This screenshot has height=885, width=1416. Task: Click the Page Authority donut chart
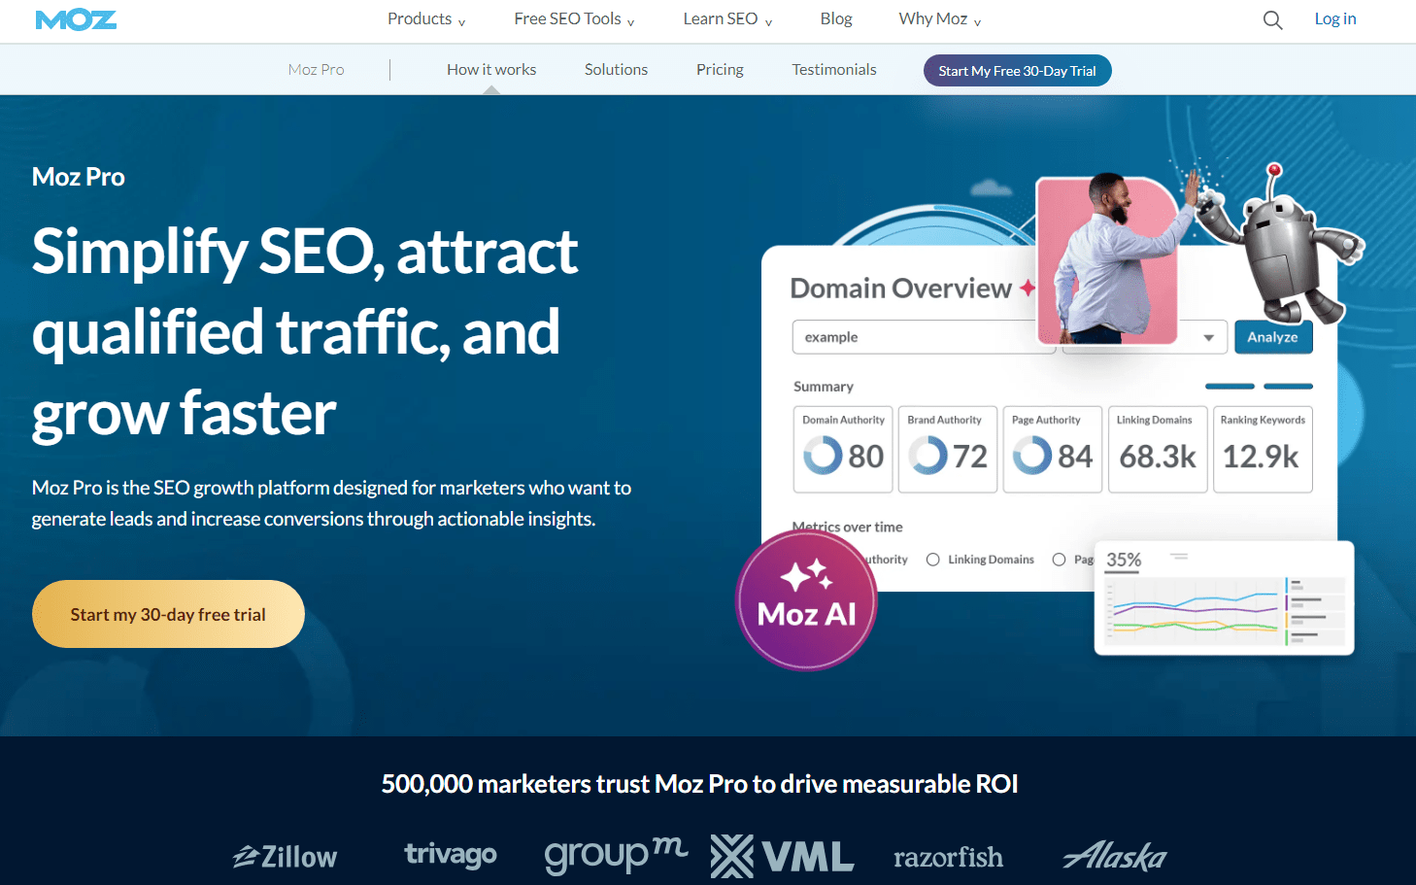(x=1032, y=455)
